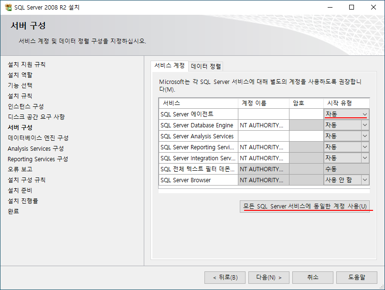Select the SQL Server Integration Serv... service name
385x290 pixels.
(198, 158)
